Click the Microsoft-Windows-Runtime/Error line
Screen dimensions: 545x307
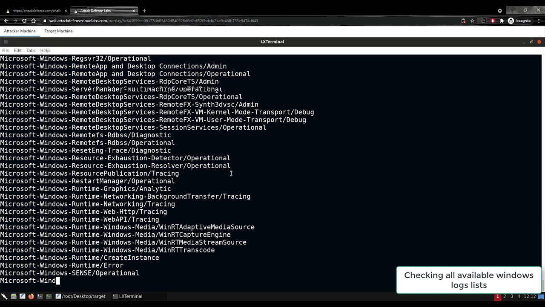pos(62,265)
